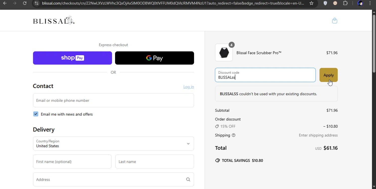Screen dimensions: 376x189
Task: Click the Contact heading
Action: (43, 86)
